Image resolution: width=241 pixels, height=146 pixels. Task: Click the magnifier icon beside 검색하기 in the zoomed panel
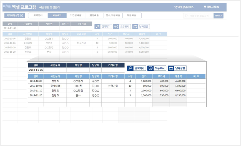[x=130, y=68]
